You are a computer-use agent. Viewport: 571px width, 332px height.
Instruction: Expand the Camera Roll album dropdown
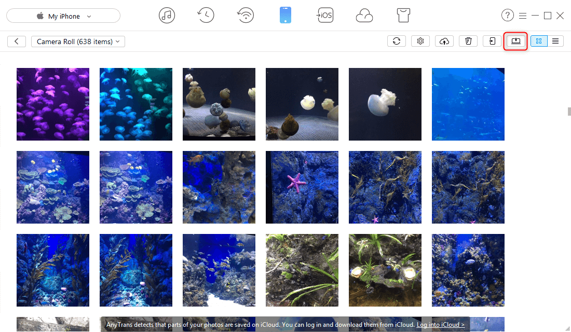pyautogui.click(x=78, y=41)
